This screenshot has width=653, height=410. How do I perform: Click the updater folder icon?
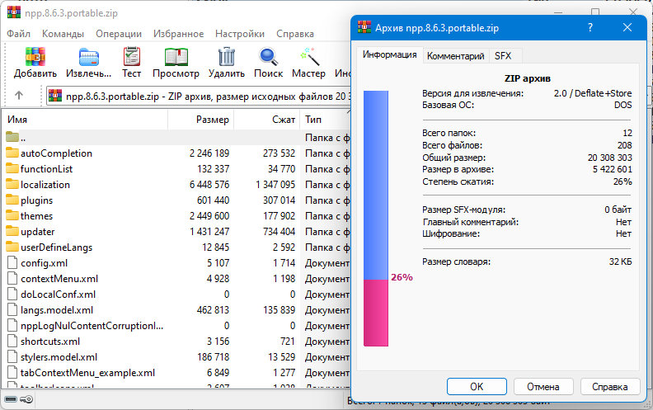12,231
